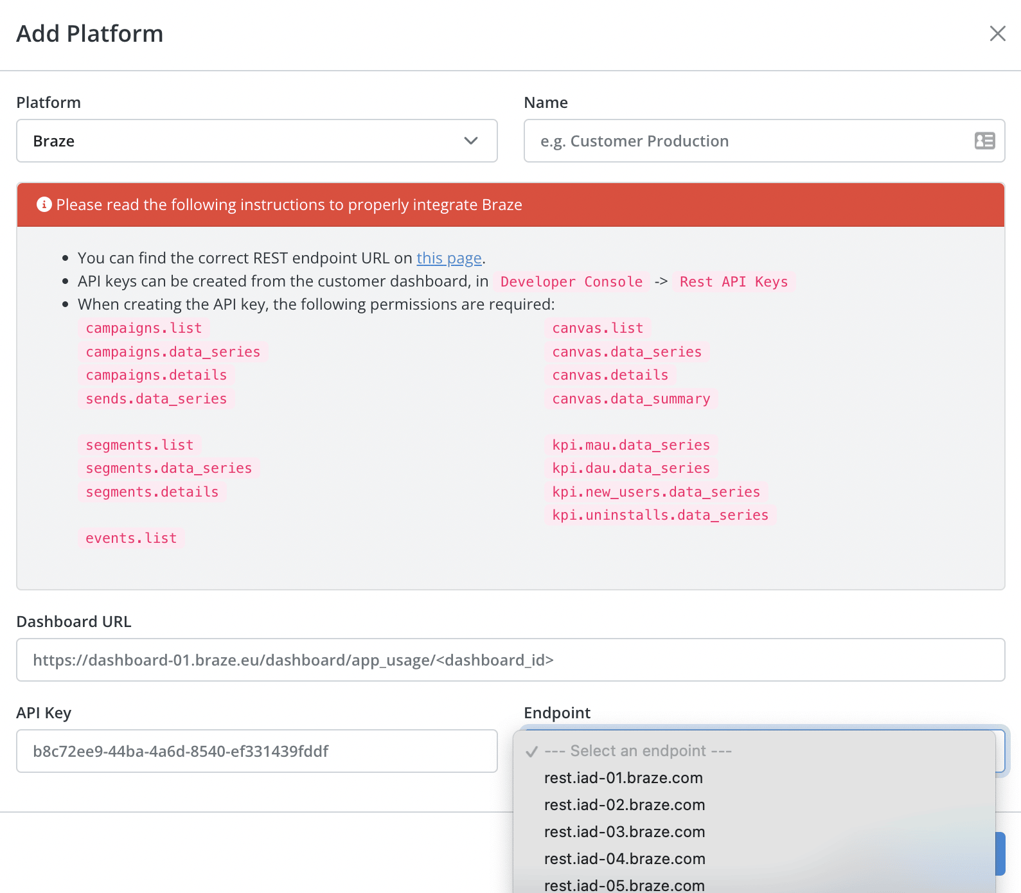The image size is (1021, 893).
Task: Click the 'canvas.details' permission text
Action: pyautogui.click(x=610, y=375)
